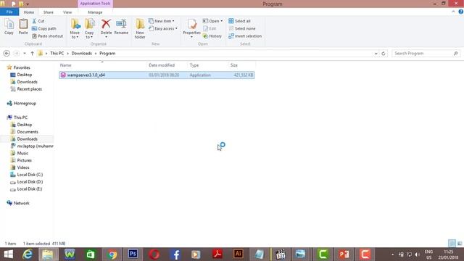
Task: Open recent locations dropdown arrow
Action: point(25,53)
